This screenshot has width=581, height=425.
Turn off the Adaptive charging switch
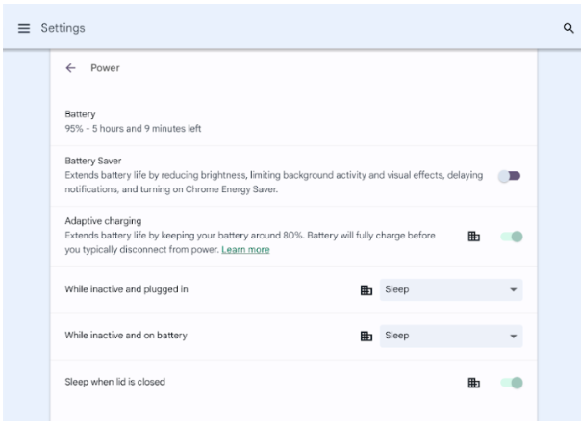click(x=512, y=237)
